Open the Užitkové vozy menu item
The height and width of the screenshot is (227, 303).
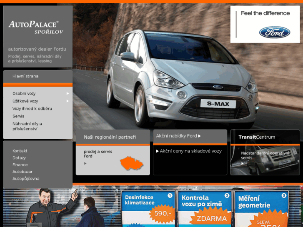coord(25,101)
